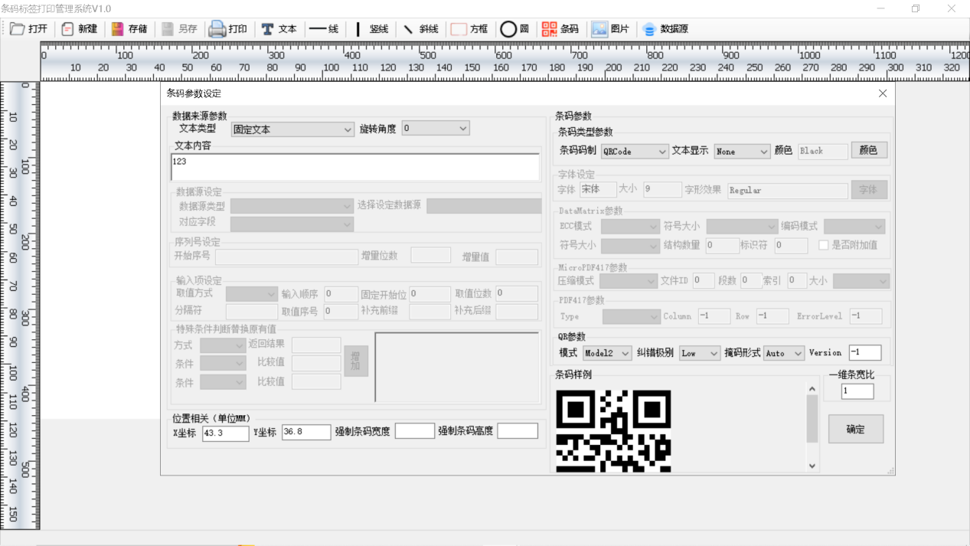Image resolution: width=970 pixels, height=546 pixels.
Task: Click the barcode sample scrollbar down arrow
Action: [x=812, y=466]
